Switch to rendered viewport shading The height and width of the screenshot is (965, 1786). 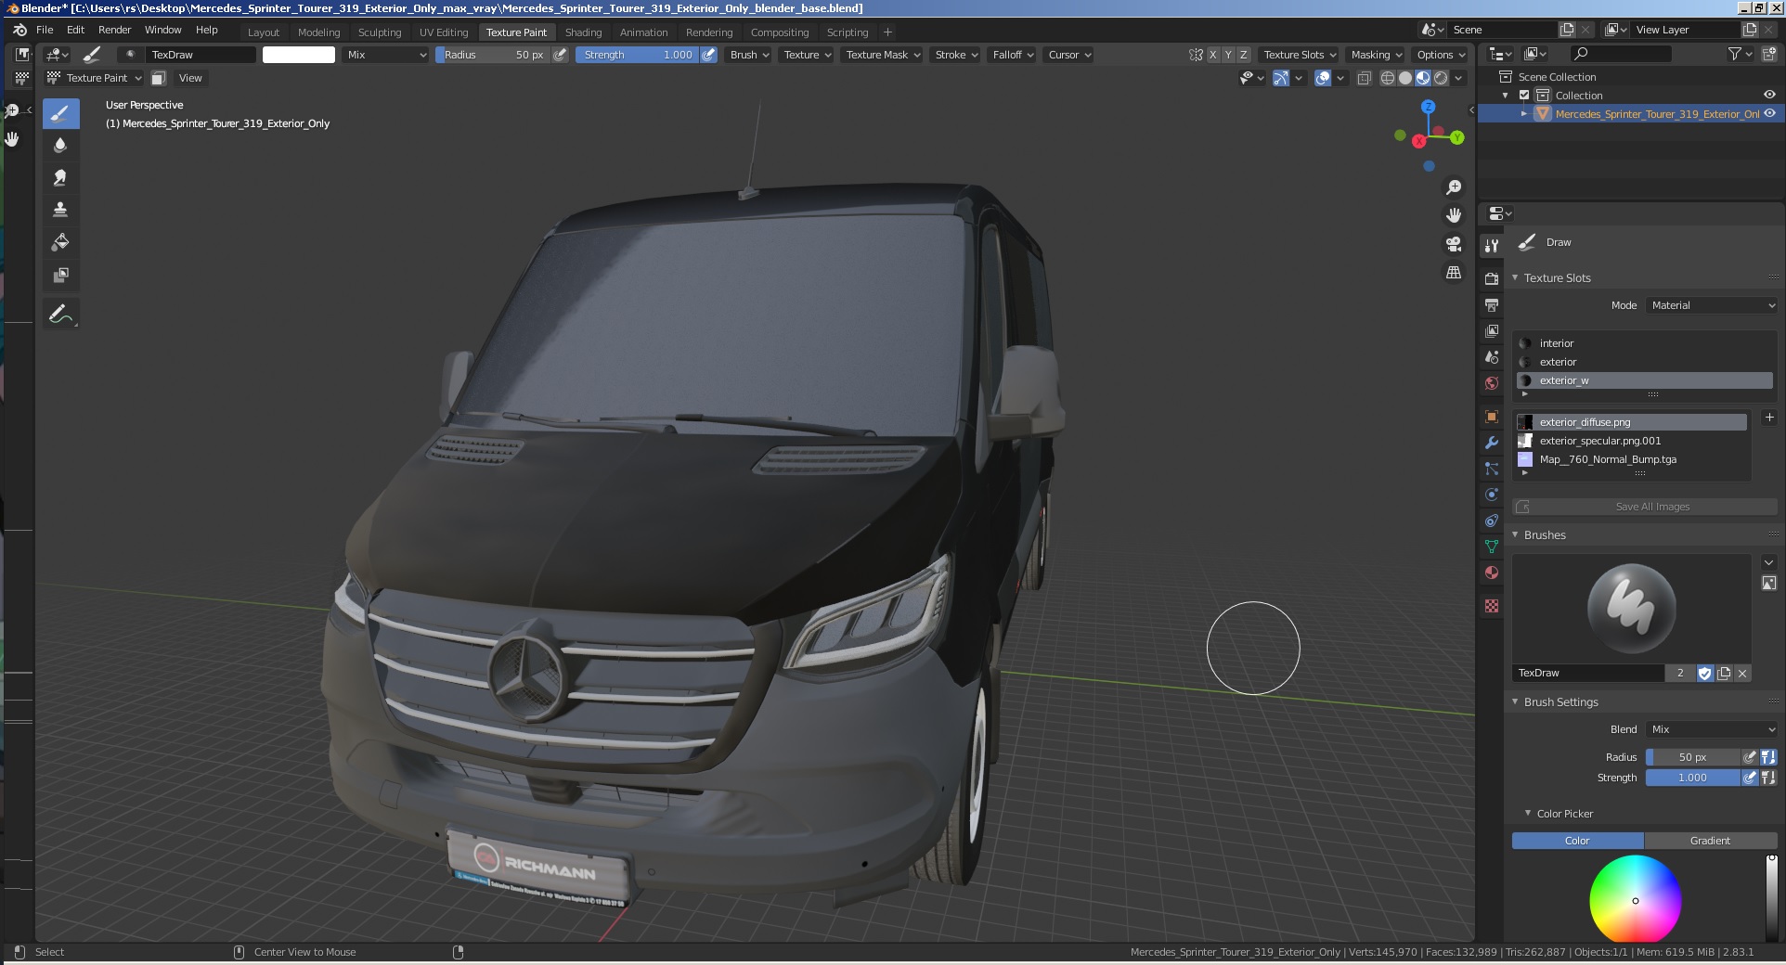[1441, 78]
